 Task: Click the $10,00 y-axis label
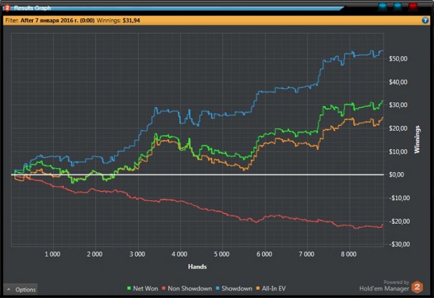pyautogui.click(x=398, y=151)
